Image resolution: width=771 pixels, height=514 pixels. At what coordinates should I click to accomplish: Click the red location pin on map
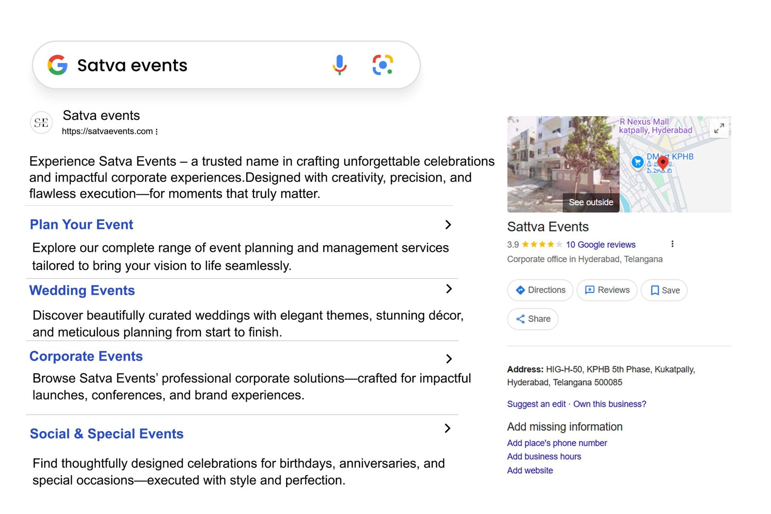(663, 162)
